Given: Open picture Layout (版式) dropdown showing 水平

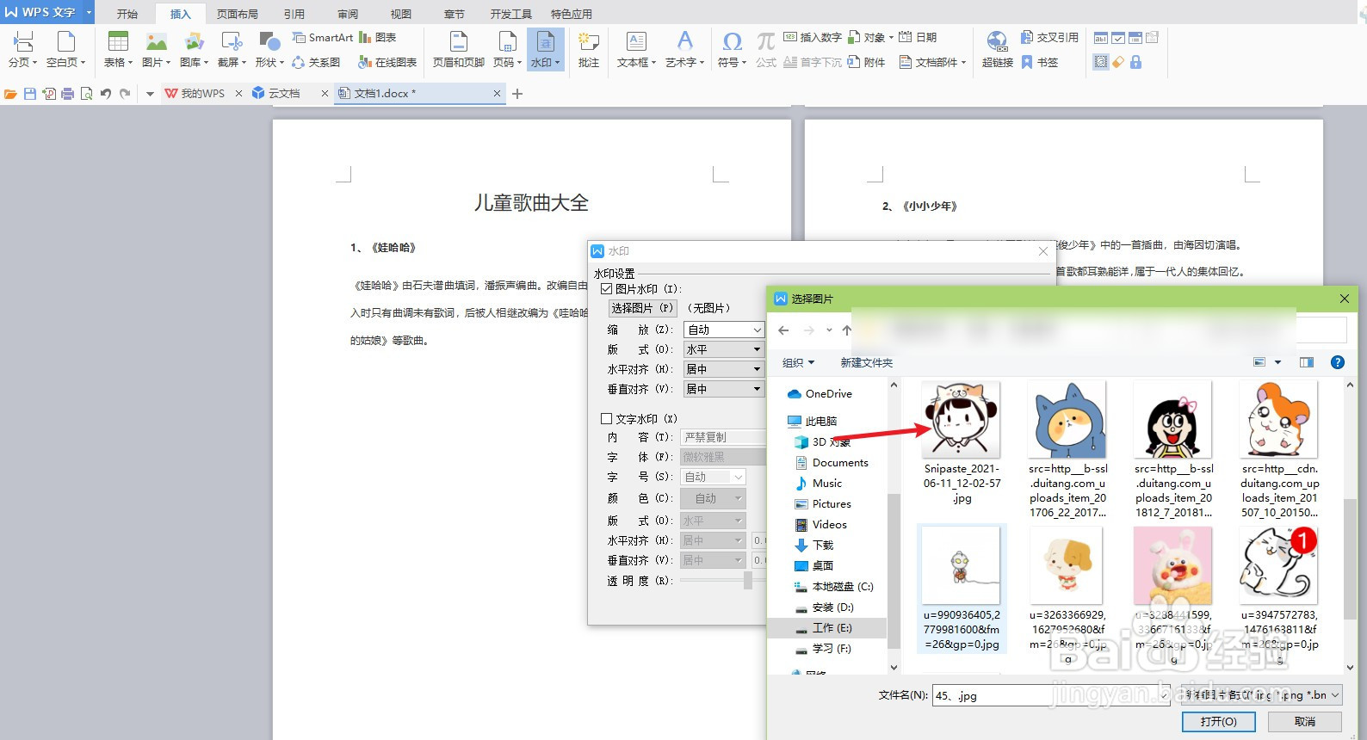Looking at the screenshot, I should pos(723,349).
